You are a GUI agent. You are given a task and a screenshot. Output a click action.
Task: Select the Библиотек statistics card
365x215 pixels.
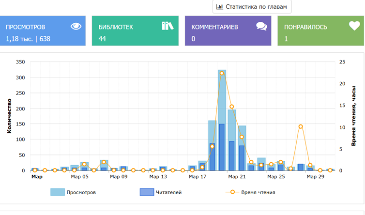click(135, 31)
